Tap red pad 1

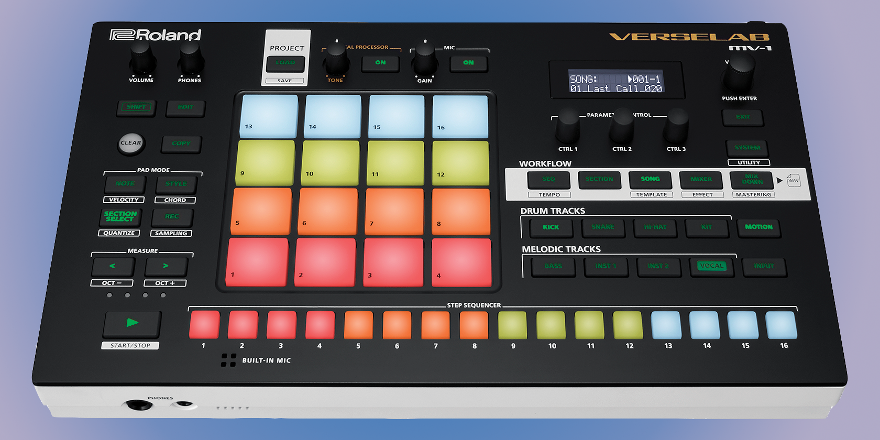click(257, 262)
